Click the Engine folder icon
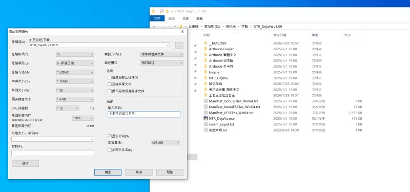The height and width of the screenshot is (192, 410). pyautogui.click(x=206, y=72)
